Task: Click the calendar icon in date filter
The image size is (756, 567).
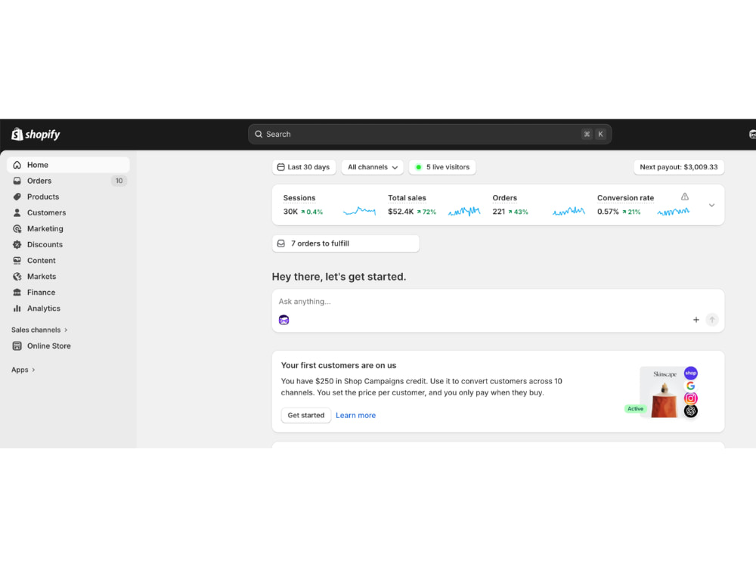Action: 280,167
